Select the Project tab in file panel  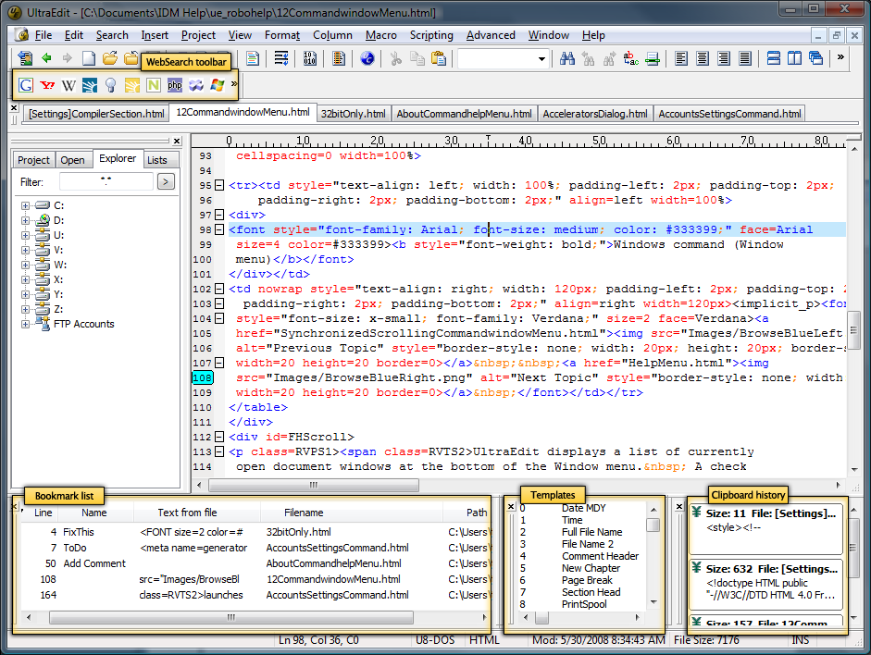click(x=33, y=160)
